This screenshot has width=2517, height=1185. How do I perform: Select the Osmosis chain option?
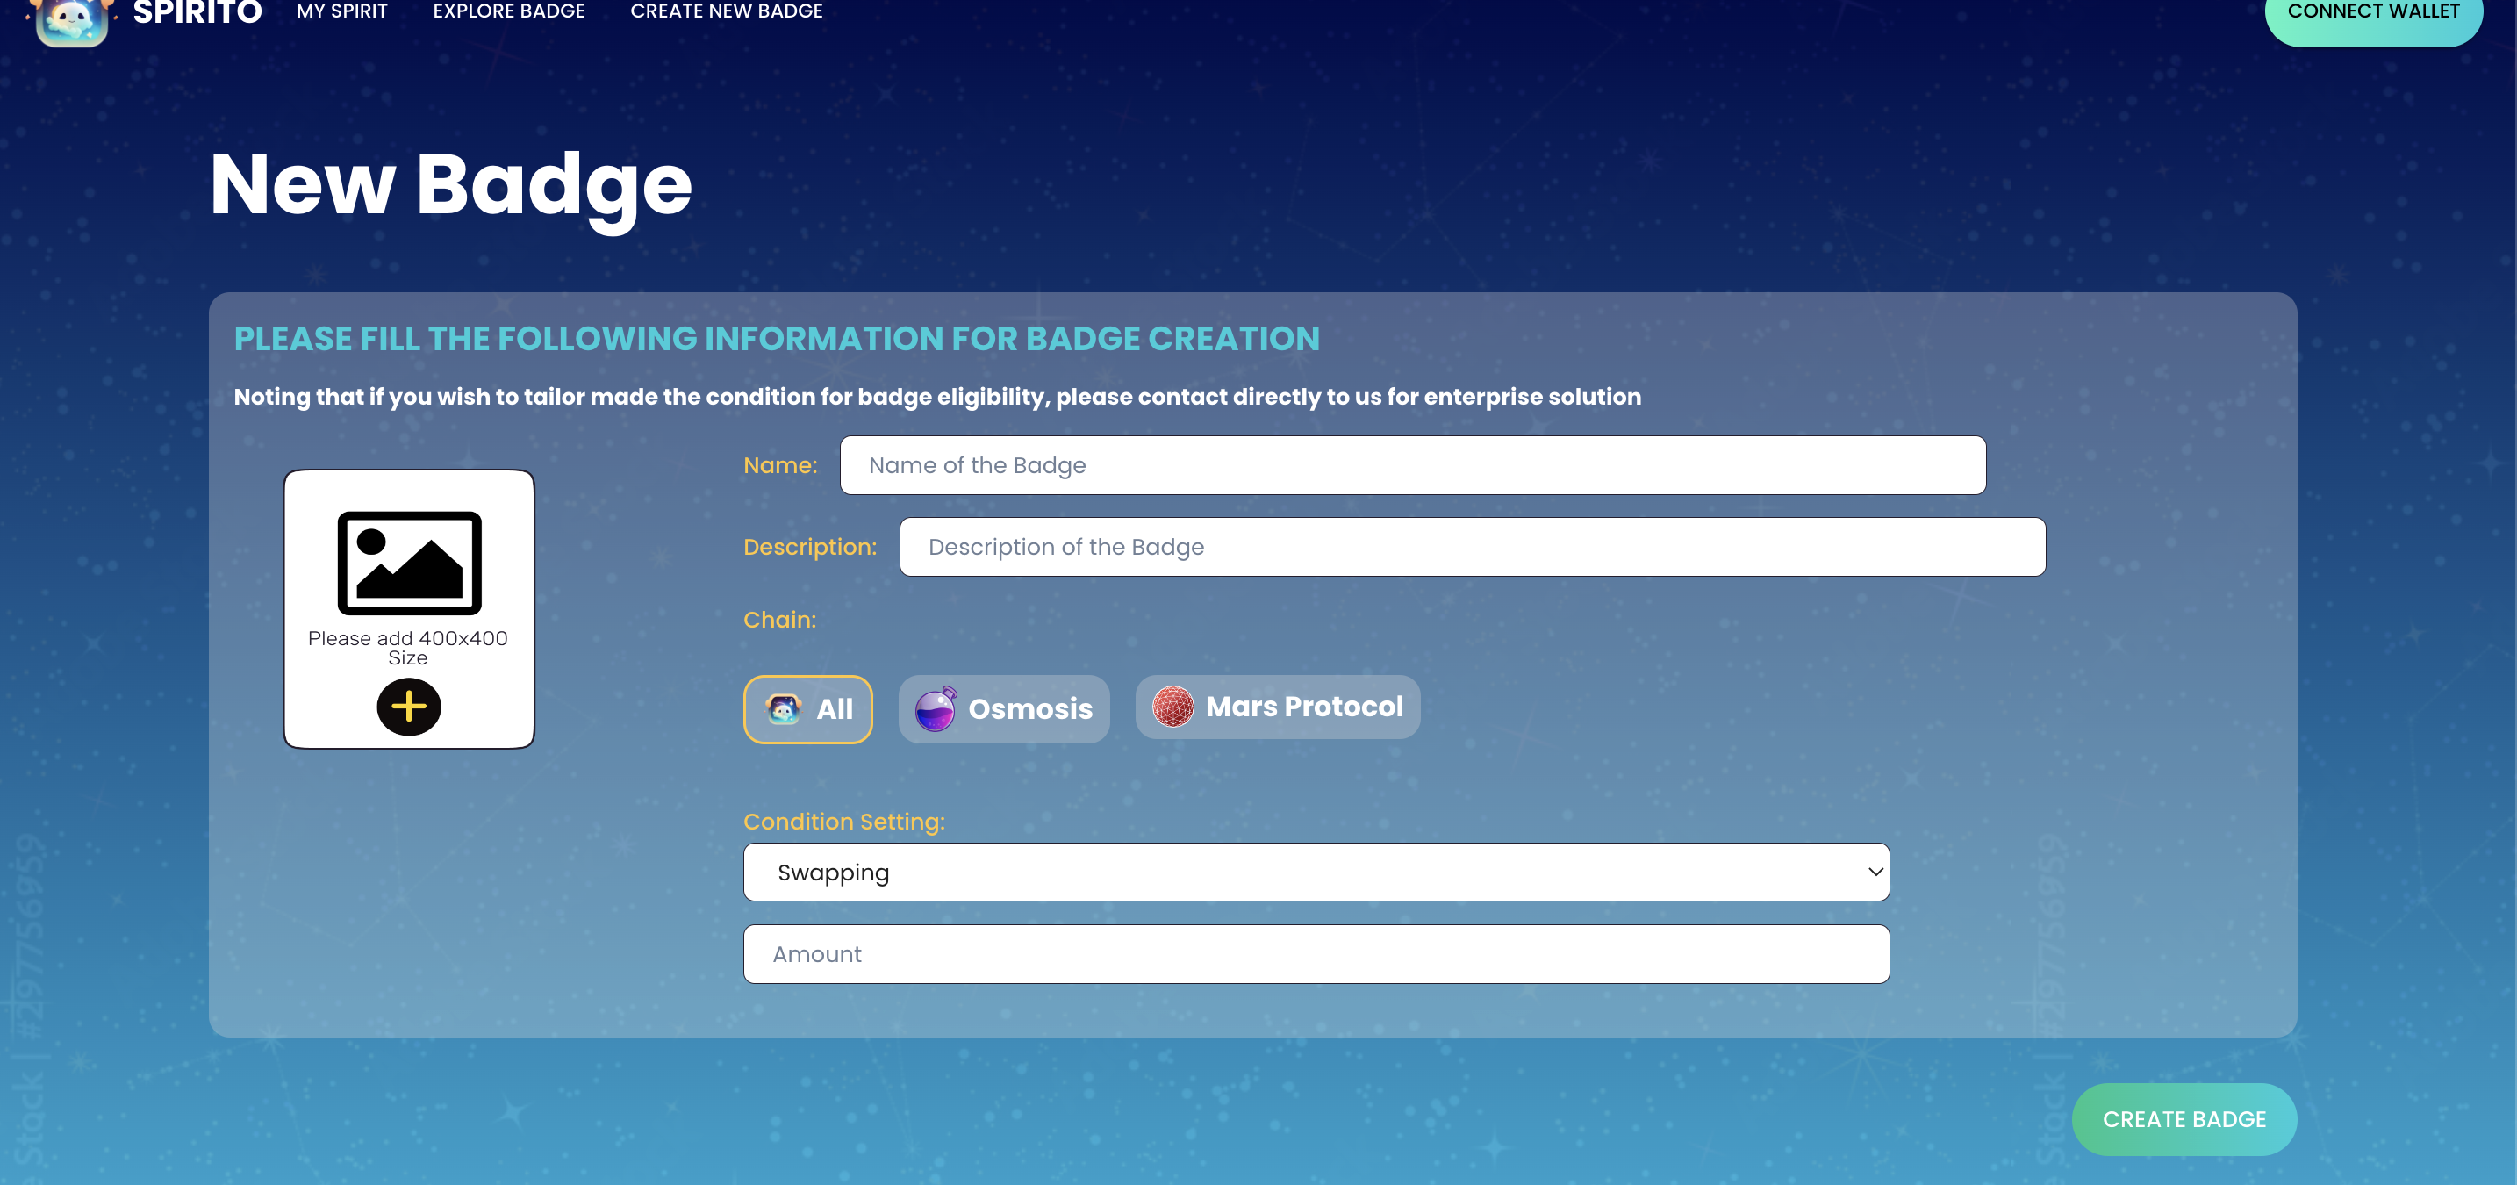[x=1003, y=709]
